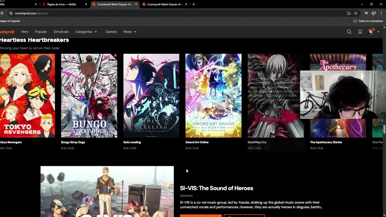The image size is (386, 217).
Task: Click the Subtitled label under SI-VIS
Action: point(186,196)
